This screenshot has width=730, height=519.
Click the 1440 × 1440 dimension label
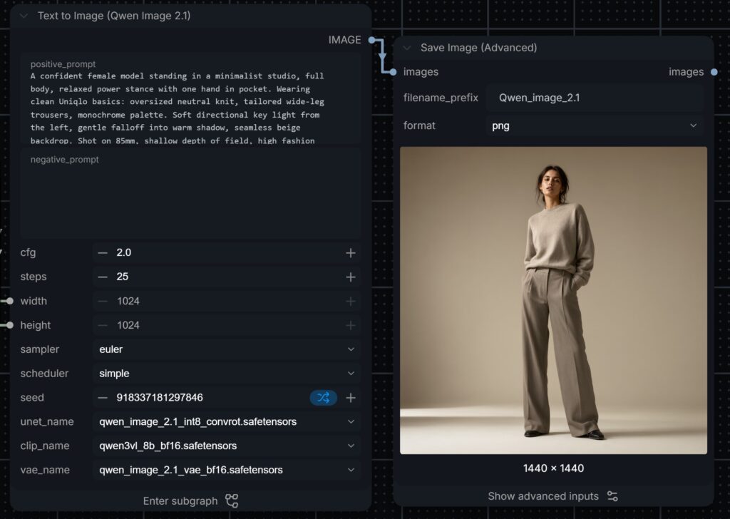pos(553,468)
